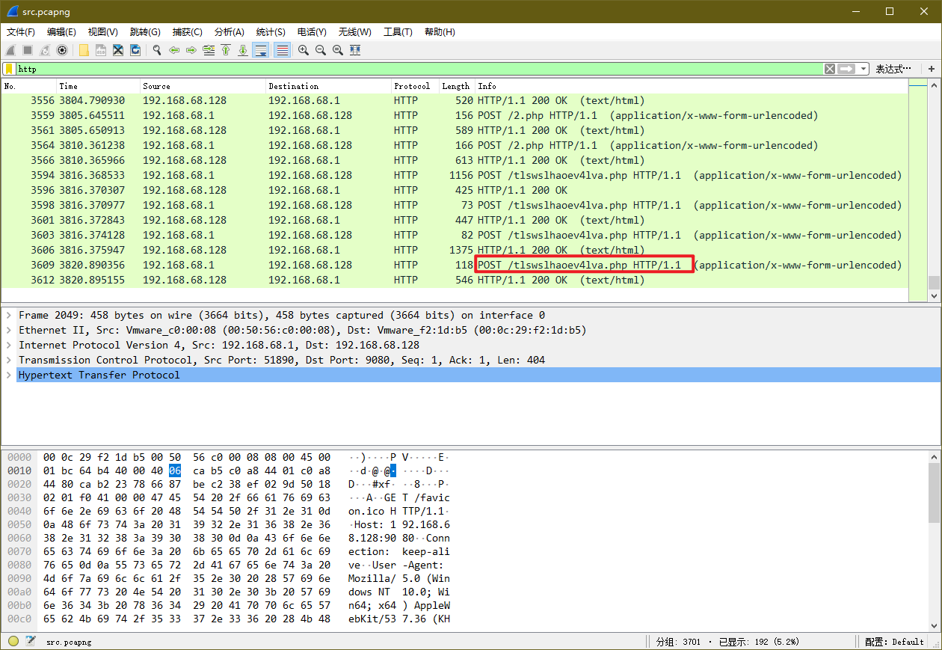This screenshot has height=650, width=942.
Task: Click the packet list vertical scrollbar thumb
Action: (x=934, y=283)
